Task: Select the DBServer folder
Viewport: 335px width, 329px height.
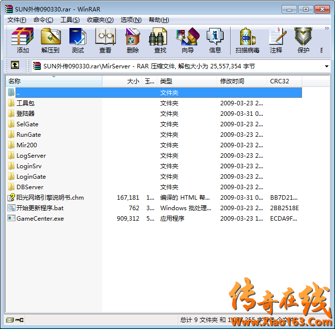Action: tap(30, 187)
